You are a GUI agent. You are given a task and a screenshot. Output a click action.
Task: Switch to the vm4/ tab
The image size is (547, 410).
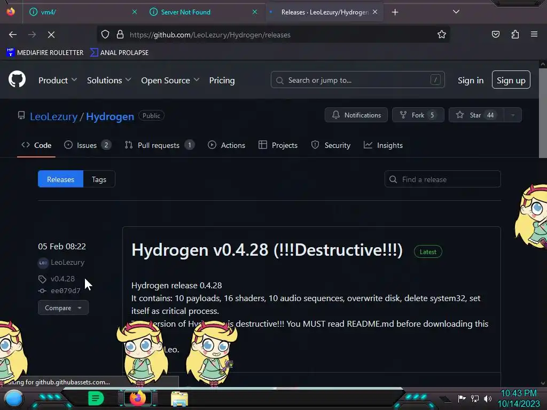82,12
